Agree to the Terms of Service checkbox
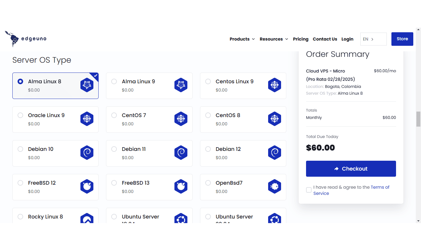Viewport: 421px width, 236px height. 309,190
